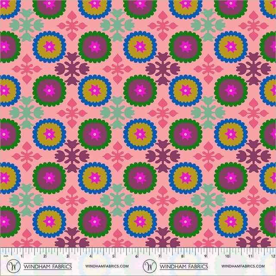Click the ruler's 6 inch mark number
This screenshot has height=276, width=276.
coord(136,256)
